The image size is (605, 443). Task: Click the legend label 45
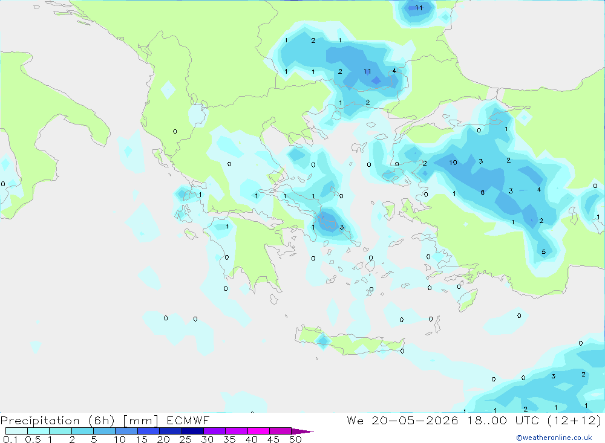[273, 439]
